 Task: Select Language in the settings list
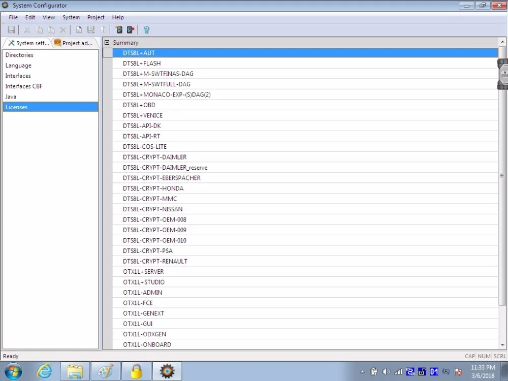pos(50,65)
